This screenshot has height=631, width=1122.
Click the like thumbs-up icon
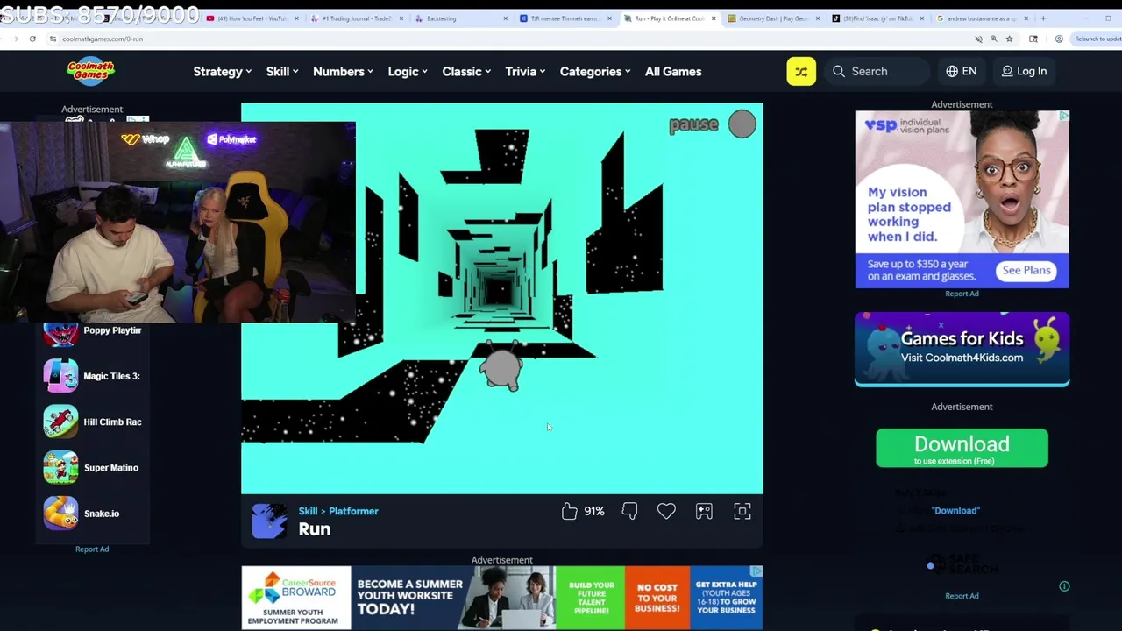tap(570, 511)
